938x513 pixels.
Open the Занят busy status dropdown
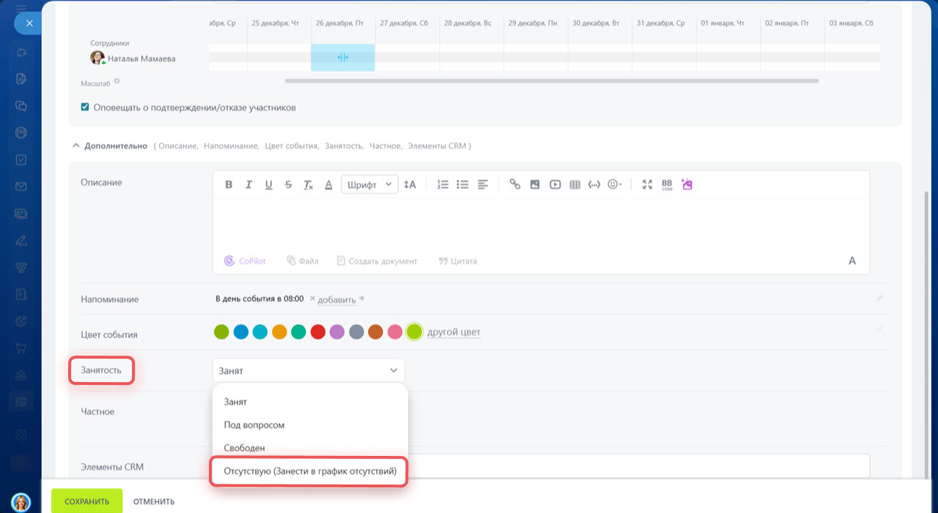[x=309, y=371]
